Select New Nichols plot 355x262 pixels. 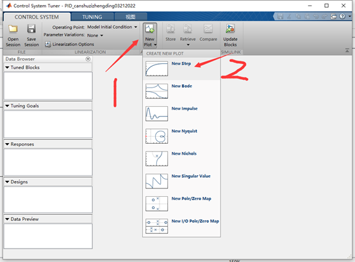[181, 158]
